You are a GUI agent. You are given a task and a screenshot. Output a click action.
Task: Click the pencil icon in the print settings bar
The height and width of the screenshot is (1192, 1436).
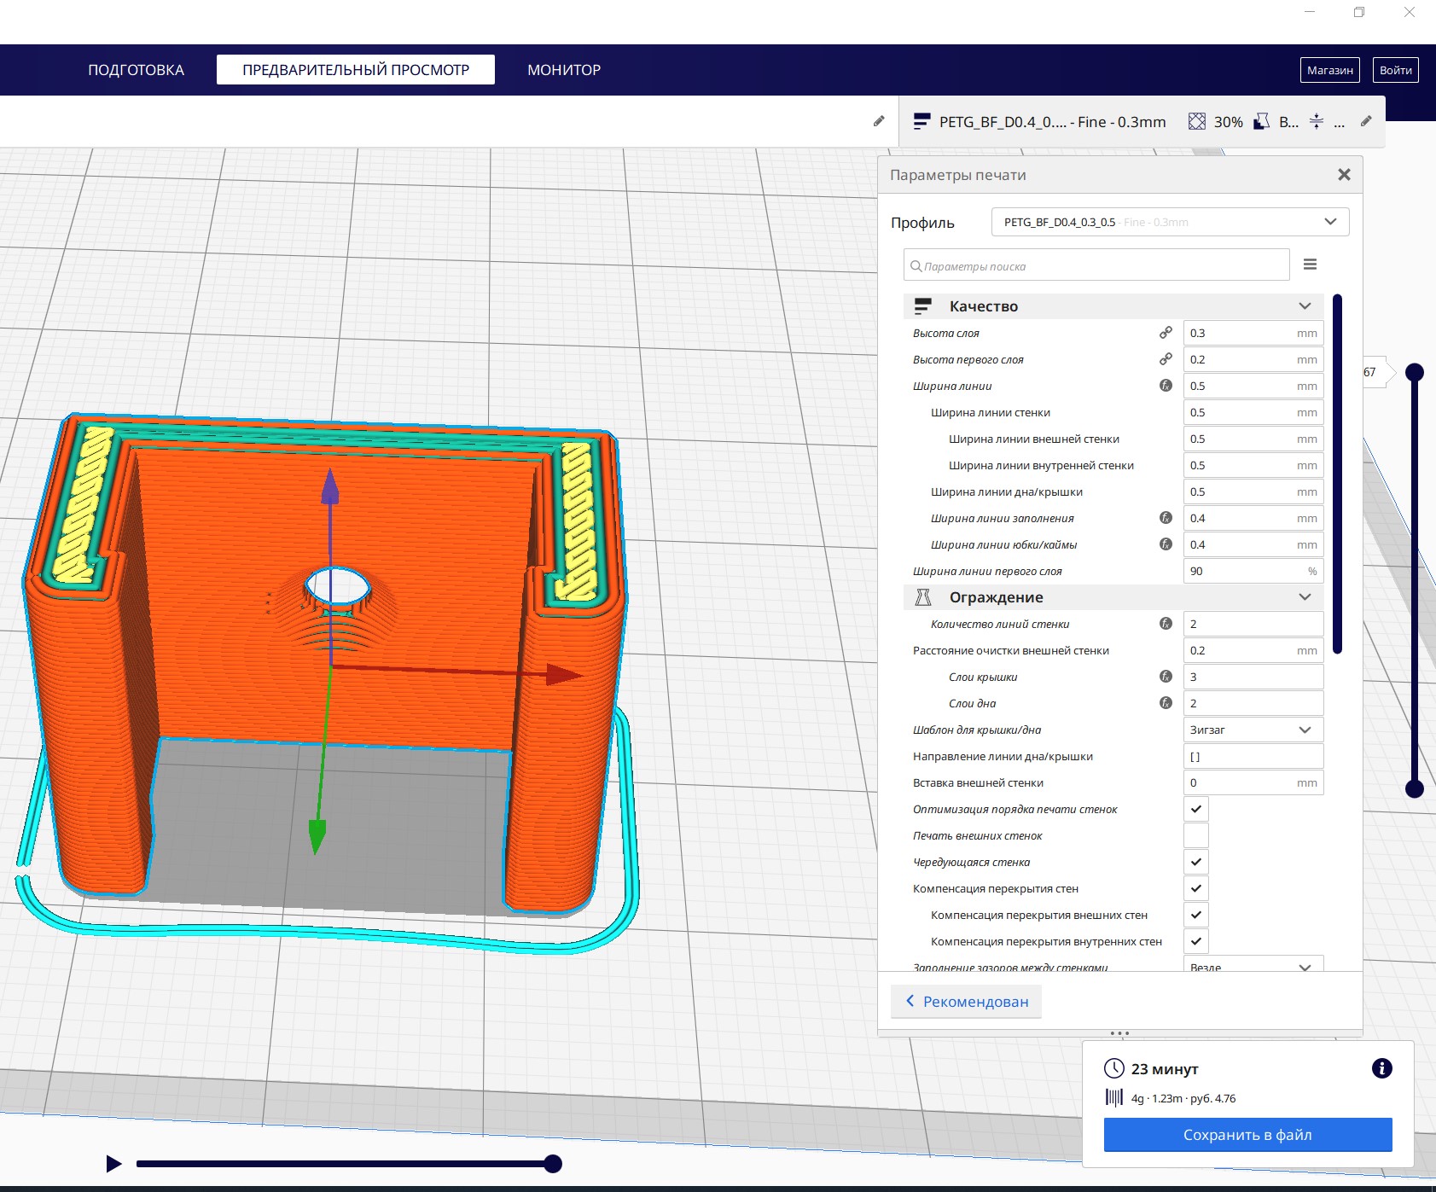coord(1366,121)
